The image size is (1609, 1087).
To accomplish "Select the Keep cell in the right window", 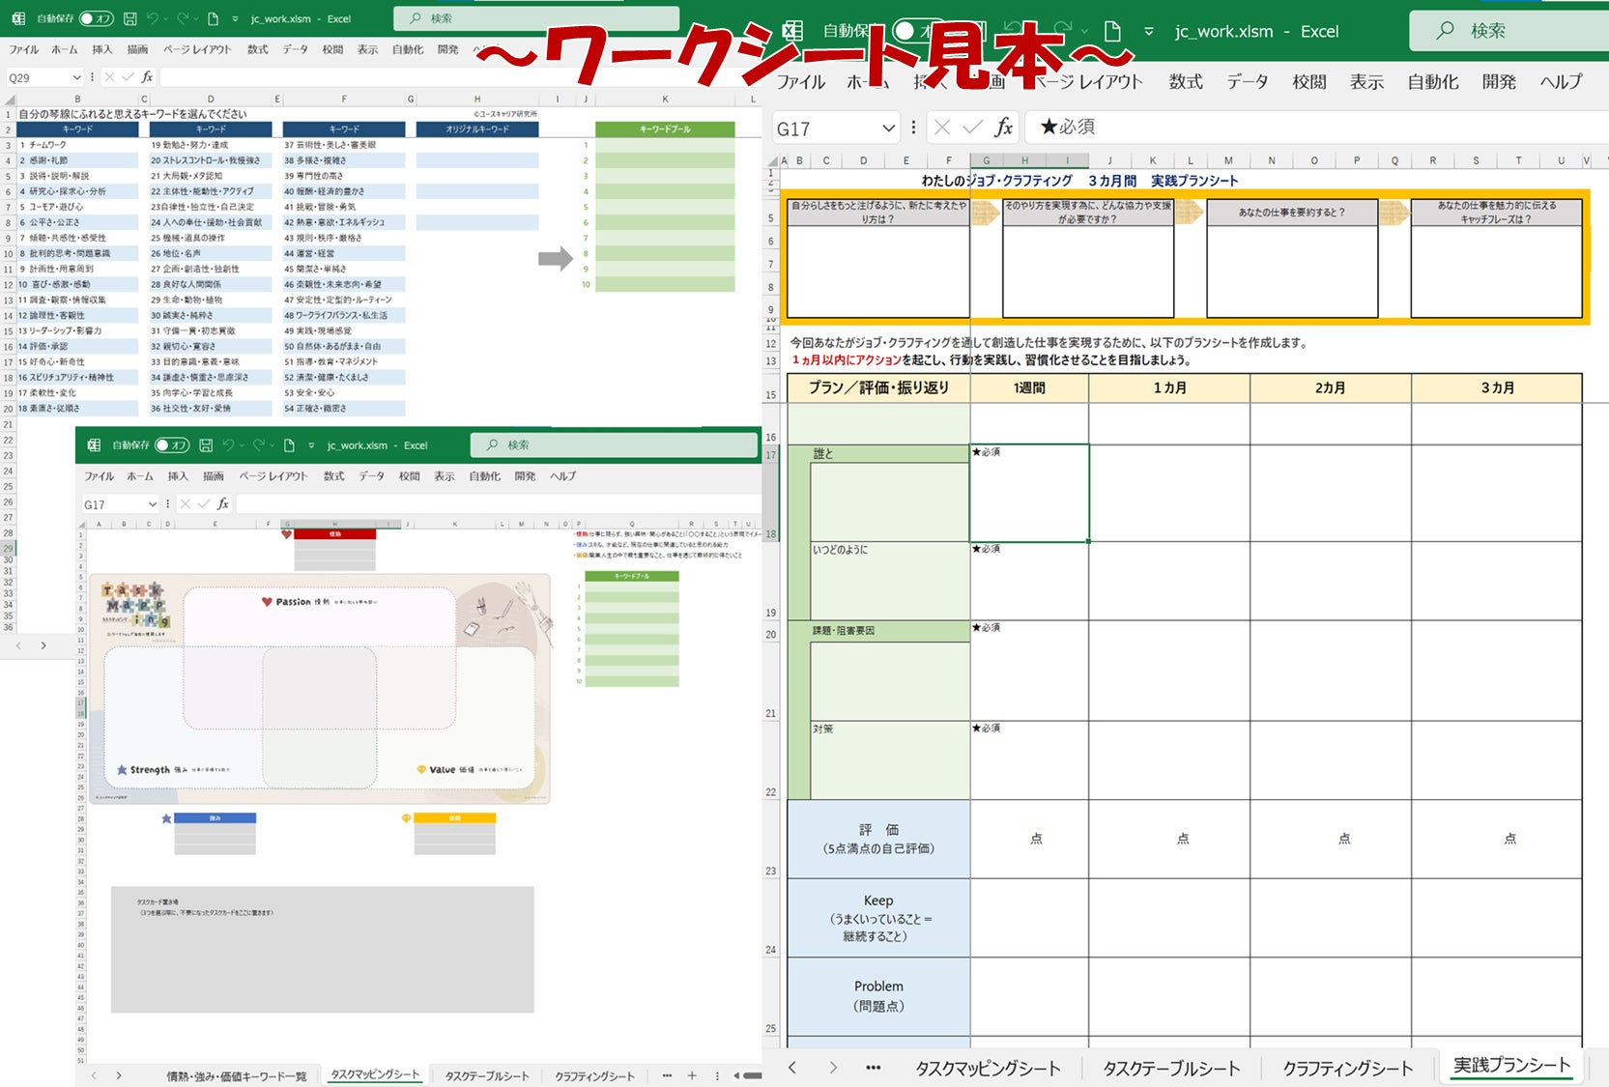I will (x=878, y=918).
